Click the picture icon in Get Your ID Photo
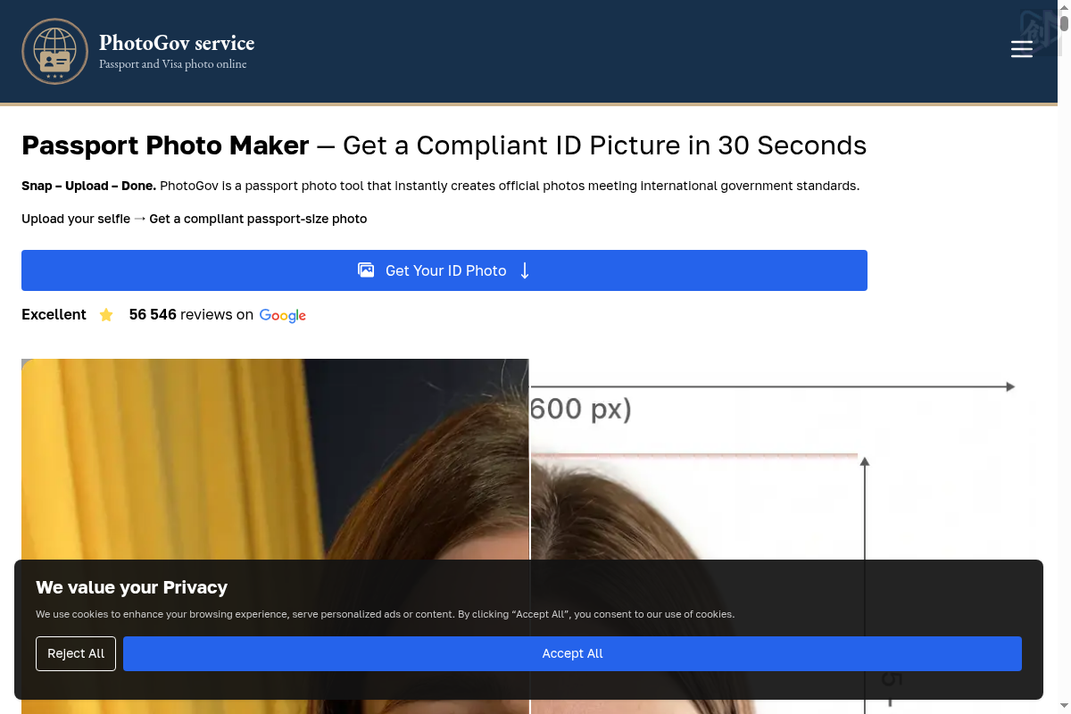Viewport: 1071px width, 714px height. [366, 270]
